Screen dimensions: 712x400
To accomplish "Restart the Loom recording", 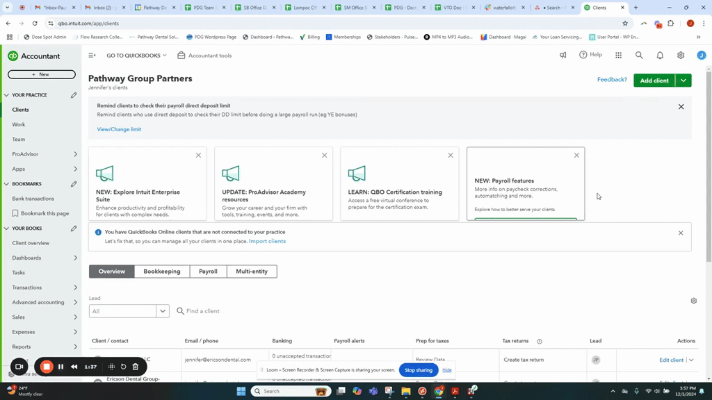I will click(123, 367).
